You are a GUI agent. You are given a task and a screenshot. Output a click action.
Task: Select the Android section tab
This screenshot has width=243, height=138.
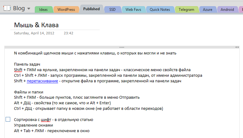pos(227,10)
